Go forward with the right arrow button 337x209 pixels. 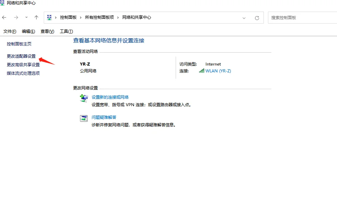point(16,17)
